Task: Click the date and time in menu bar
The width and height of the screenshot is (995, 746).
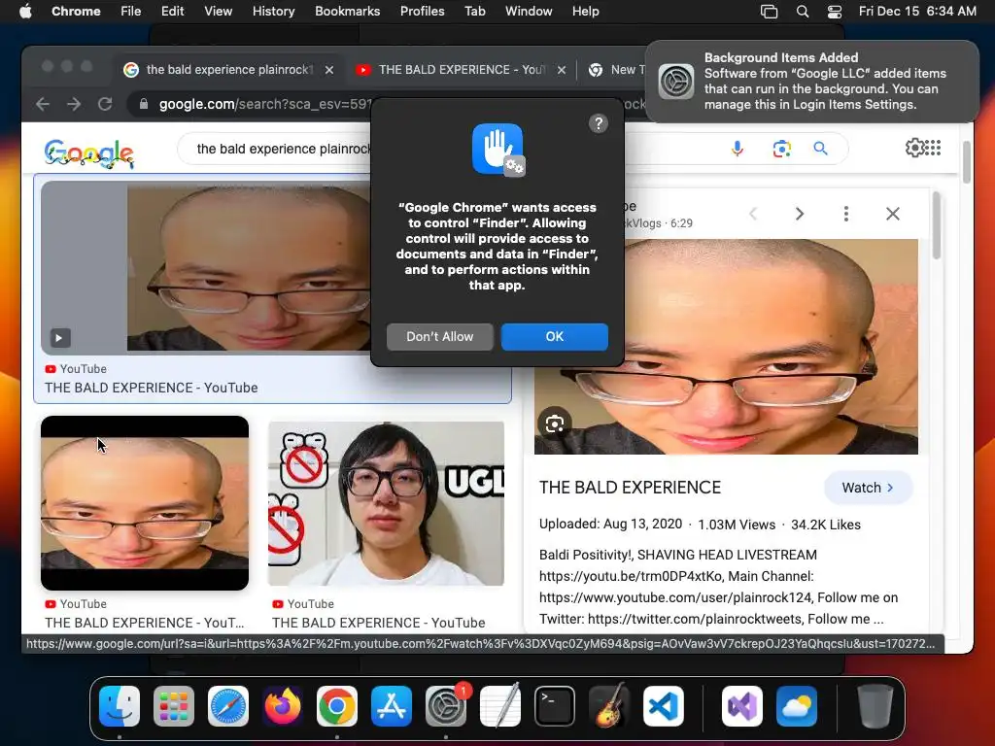Action: click(x=917, y=12)
